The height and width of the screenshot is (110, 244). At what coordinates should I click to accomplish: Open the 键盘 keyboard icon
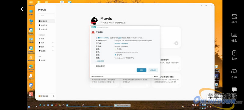pyautogui.click(x=234, y=37)
